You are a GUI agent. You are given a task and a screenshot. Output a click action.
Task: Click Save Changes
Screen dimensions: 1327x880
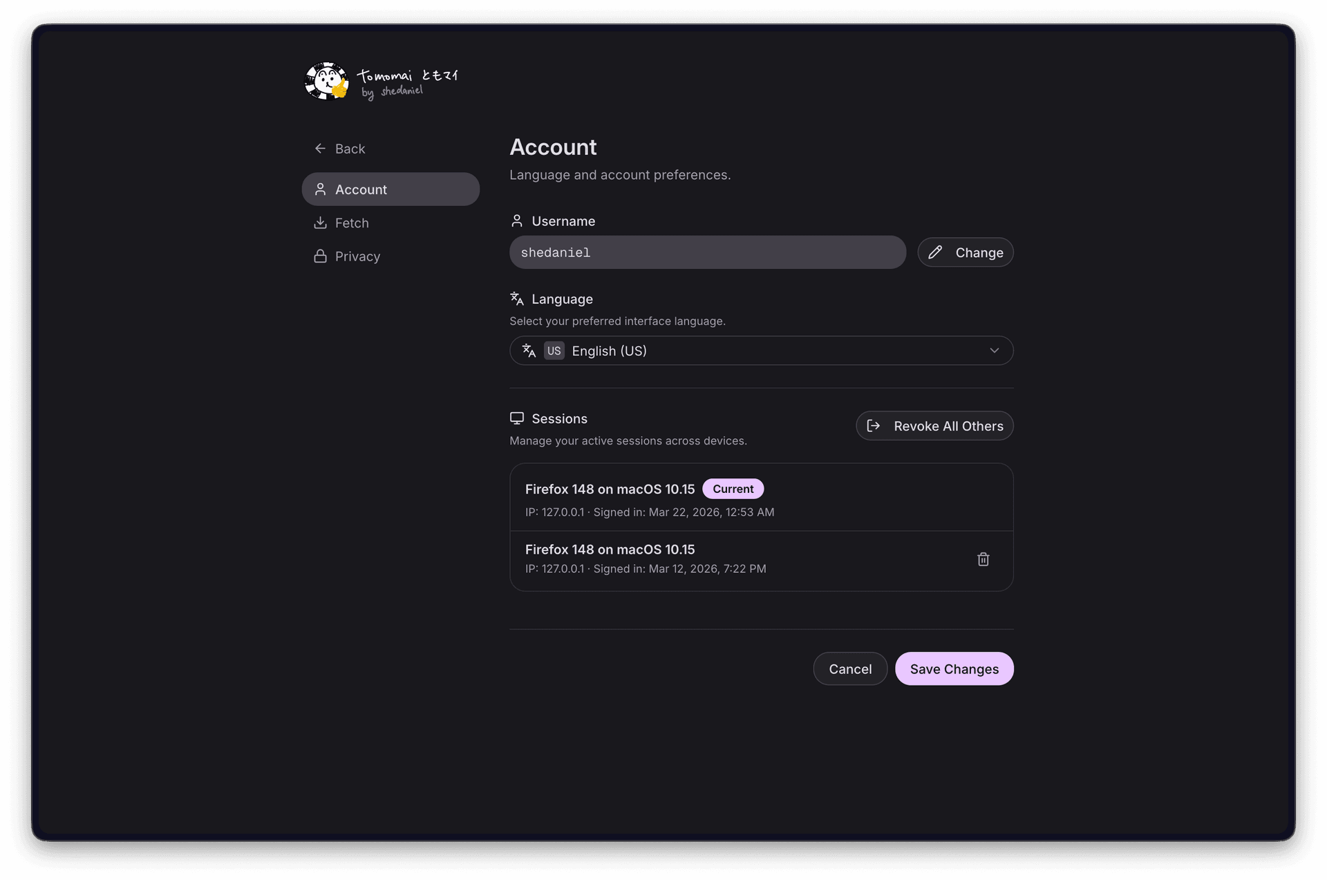(x=954, y=668)
